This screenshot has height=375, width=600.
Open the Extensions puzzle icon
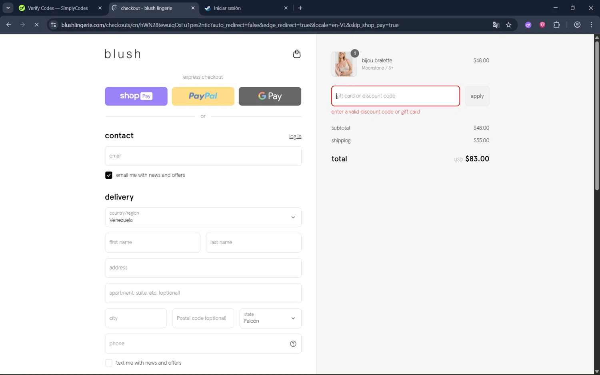coord(556,25)
